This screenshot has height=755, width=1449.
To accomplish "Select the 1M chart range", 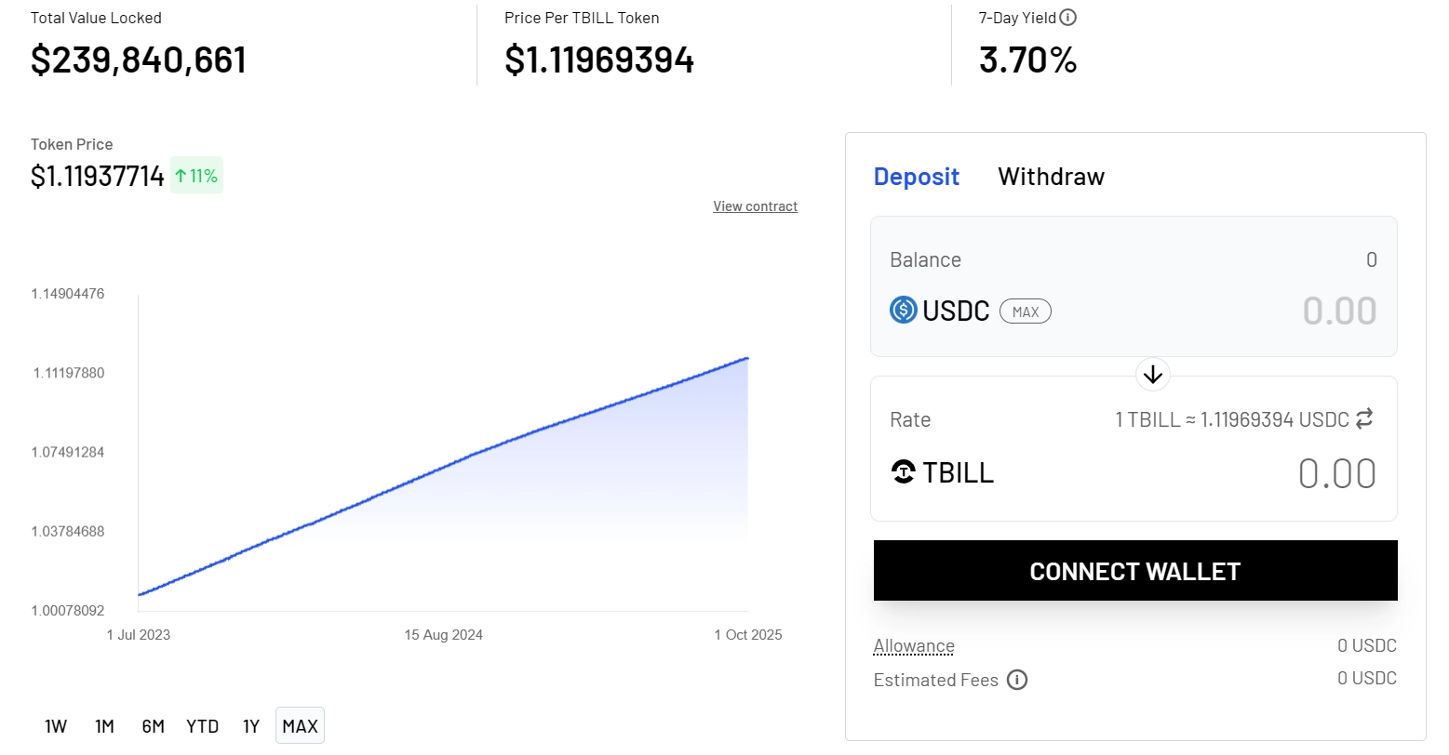I will pos(104,726).
